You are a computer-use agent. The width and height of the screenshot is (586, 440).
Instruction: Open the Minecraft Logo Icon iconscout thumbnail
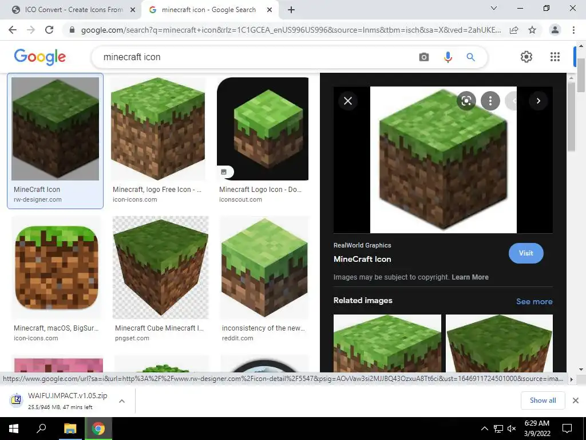click(x=263, y=129)
